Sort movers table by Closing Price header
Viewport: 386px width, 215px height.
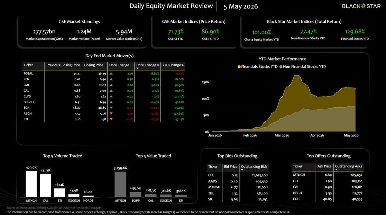[x=93, y=65]
